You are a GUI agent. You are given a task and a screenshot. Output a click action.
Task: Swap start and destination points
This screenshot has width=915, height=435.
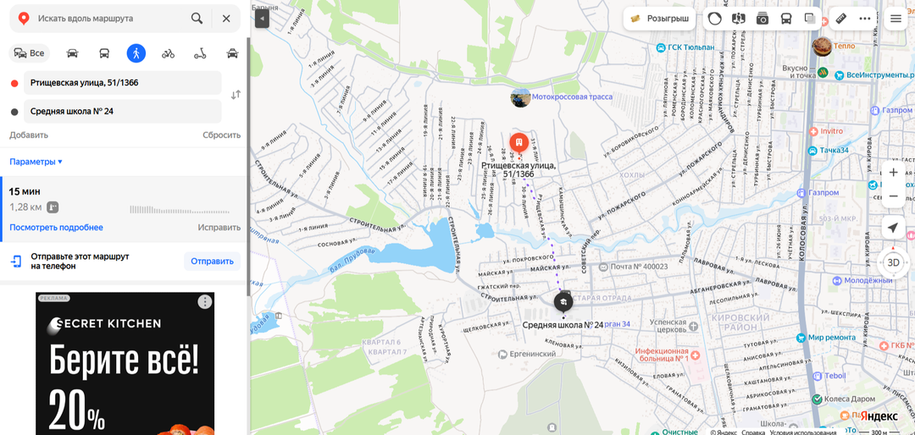click(x=236, y=95)
